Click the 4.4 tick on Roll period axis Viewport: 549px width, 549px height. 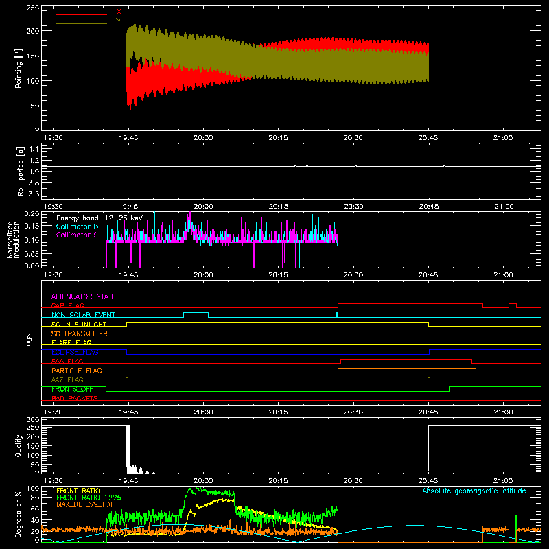tap(34, 149)
